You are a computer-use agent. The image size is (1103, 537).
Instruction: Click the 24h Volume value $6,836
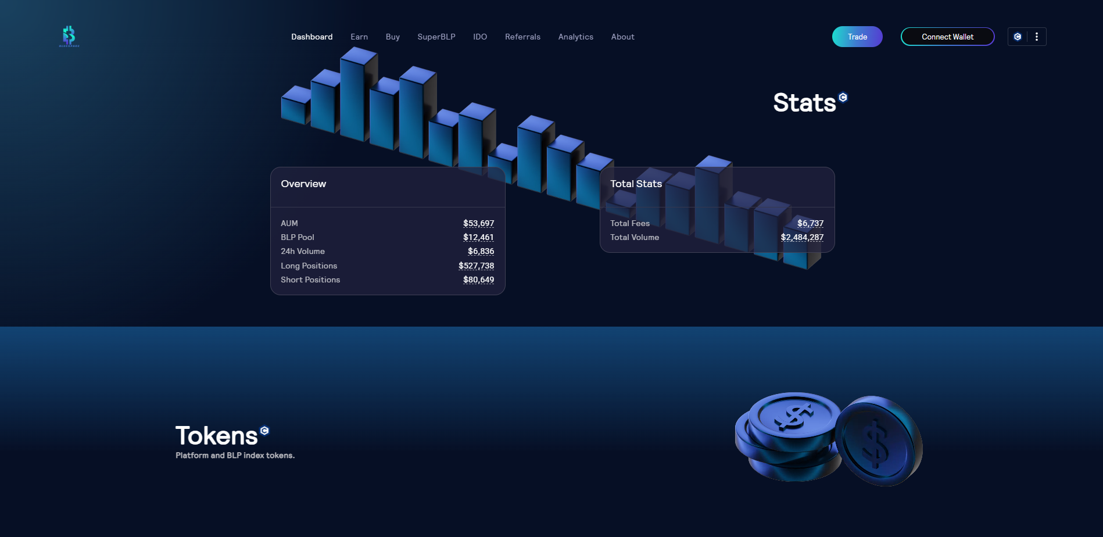pos(481,251)
